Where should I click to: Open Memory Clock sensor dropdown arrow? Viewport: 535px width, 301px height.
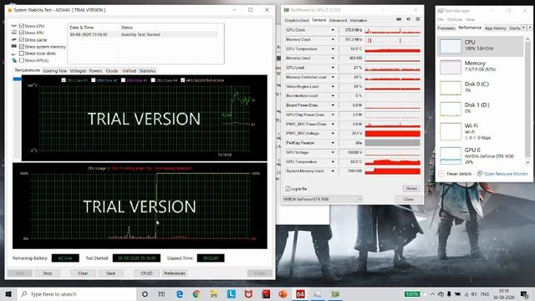coord(333,39)
